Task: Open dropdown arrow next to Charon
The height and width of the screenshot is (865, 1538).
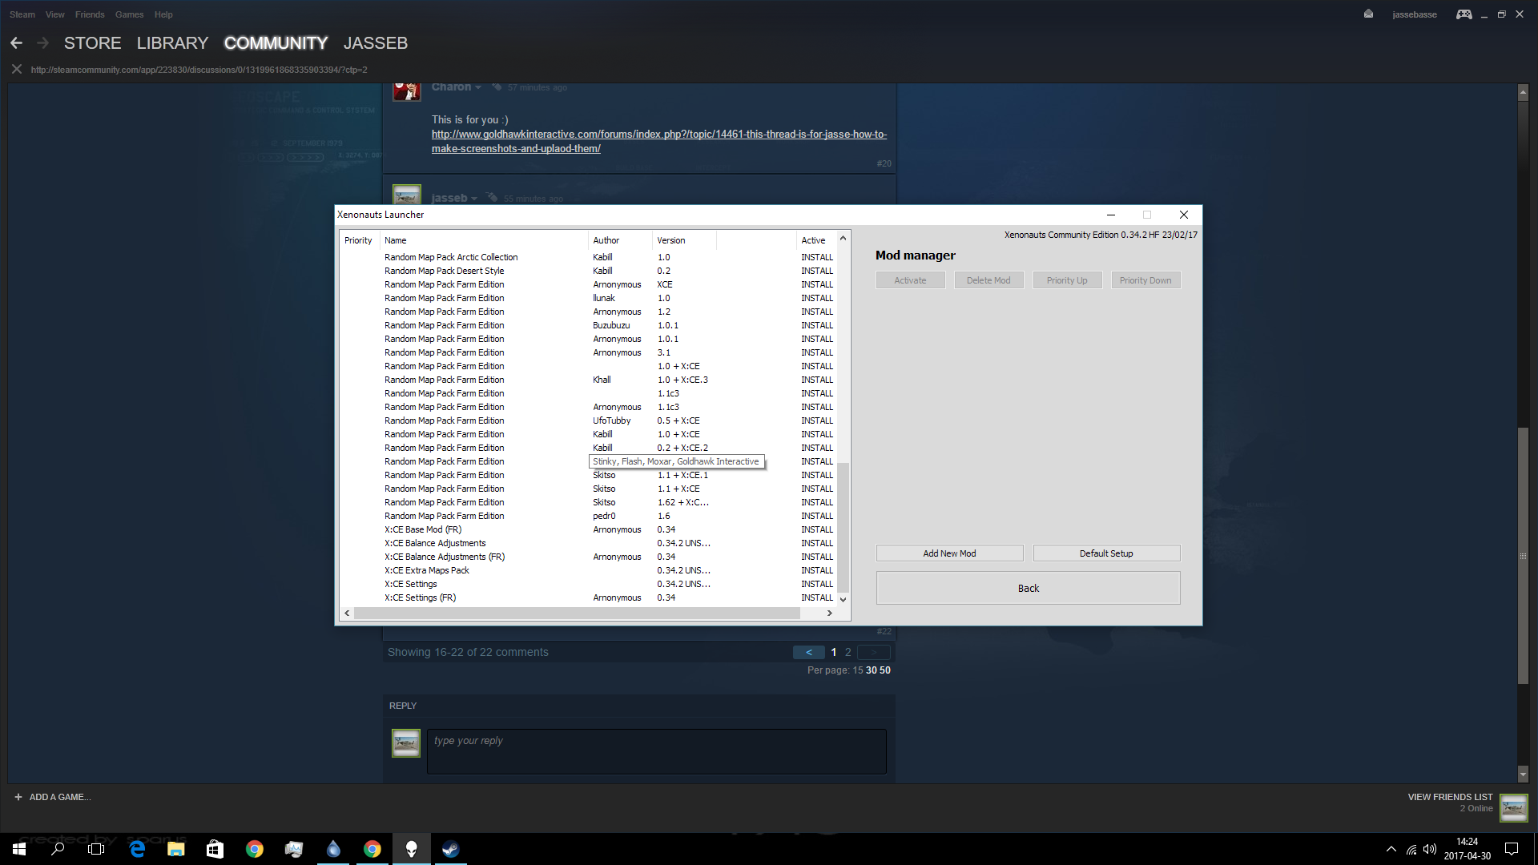Action: click(x=478, y=87)
